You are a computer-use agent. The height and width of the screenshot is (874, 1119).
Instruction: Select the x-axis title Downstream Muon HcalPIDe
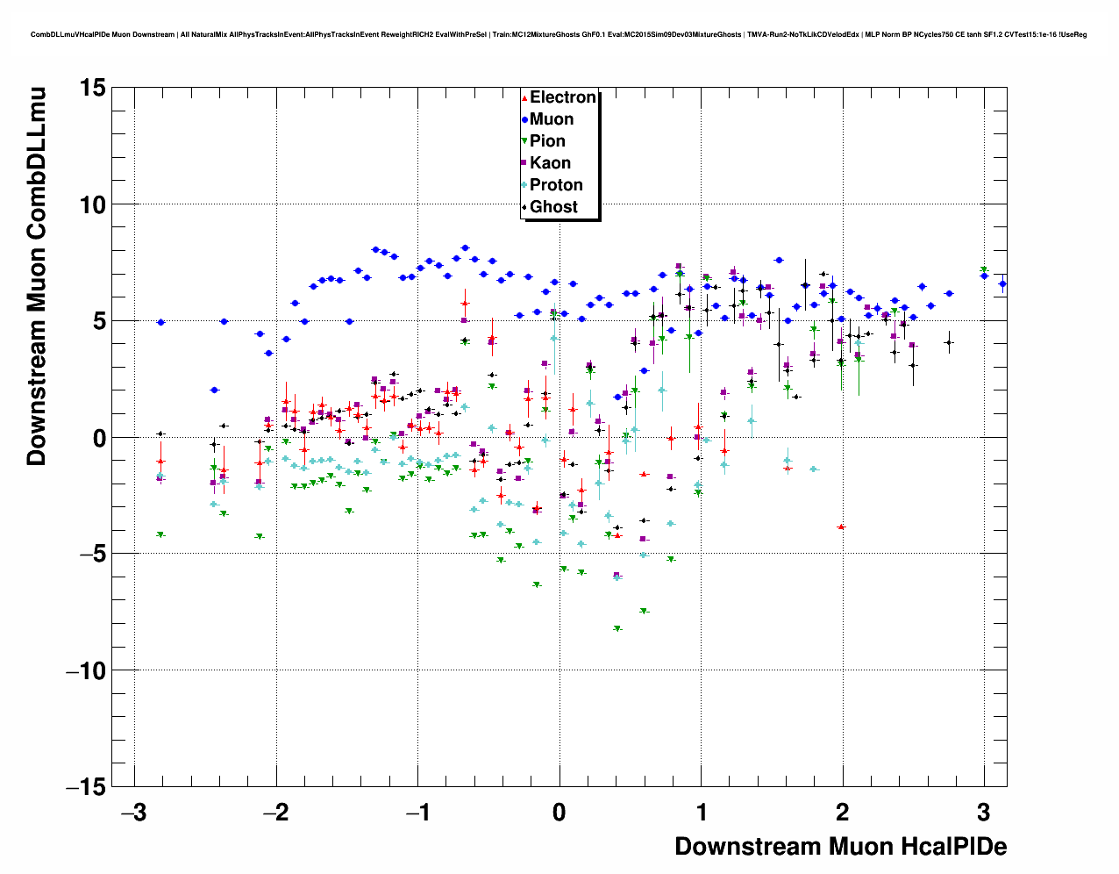(840, 846)
